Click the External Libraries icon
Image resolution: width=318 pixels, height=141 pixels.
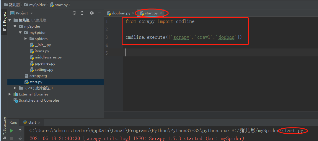pos(15,94)
